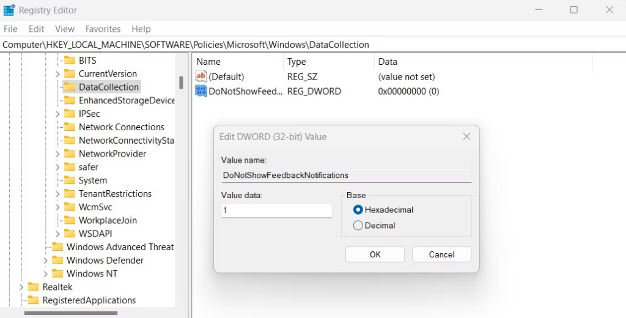The image size is (626, 318).
Task: Click inside the Value data field
Action: (x=277, y=210)
